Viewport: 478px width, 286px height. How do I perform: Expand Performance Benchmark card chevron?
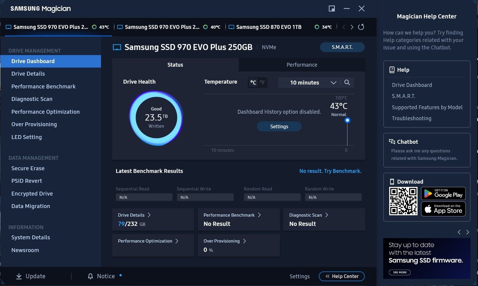click(x=259, y=215)
